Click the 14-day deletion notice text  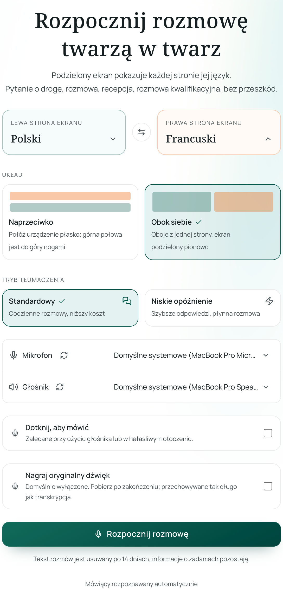141,559
